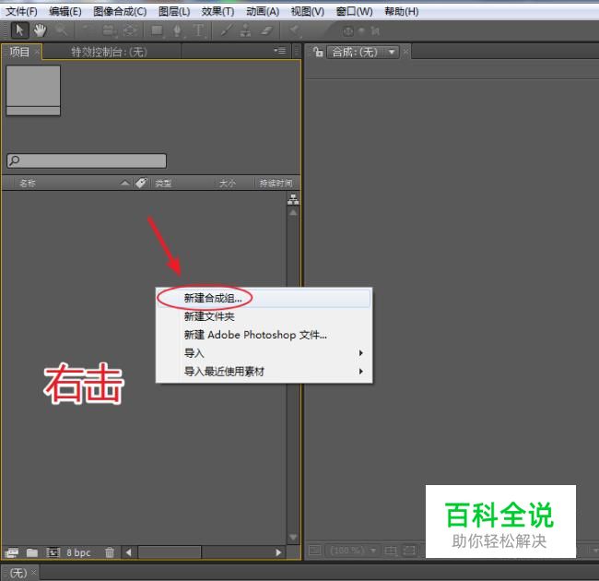This screenshot has height=581, width=599.
Task: Choose 新建文件夹 from context menu
Action: (264, 316)
